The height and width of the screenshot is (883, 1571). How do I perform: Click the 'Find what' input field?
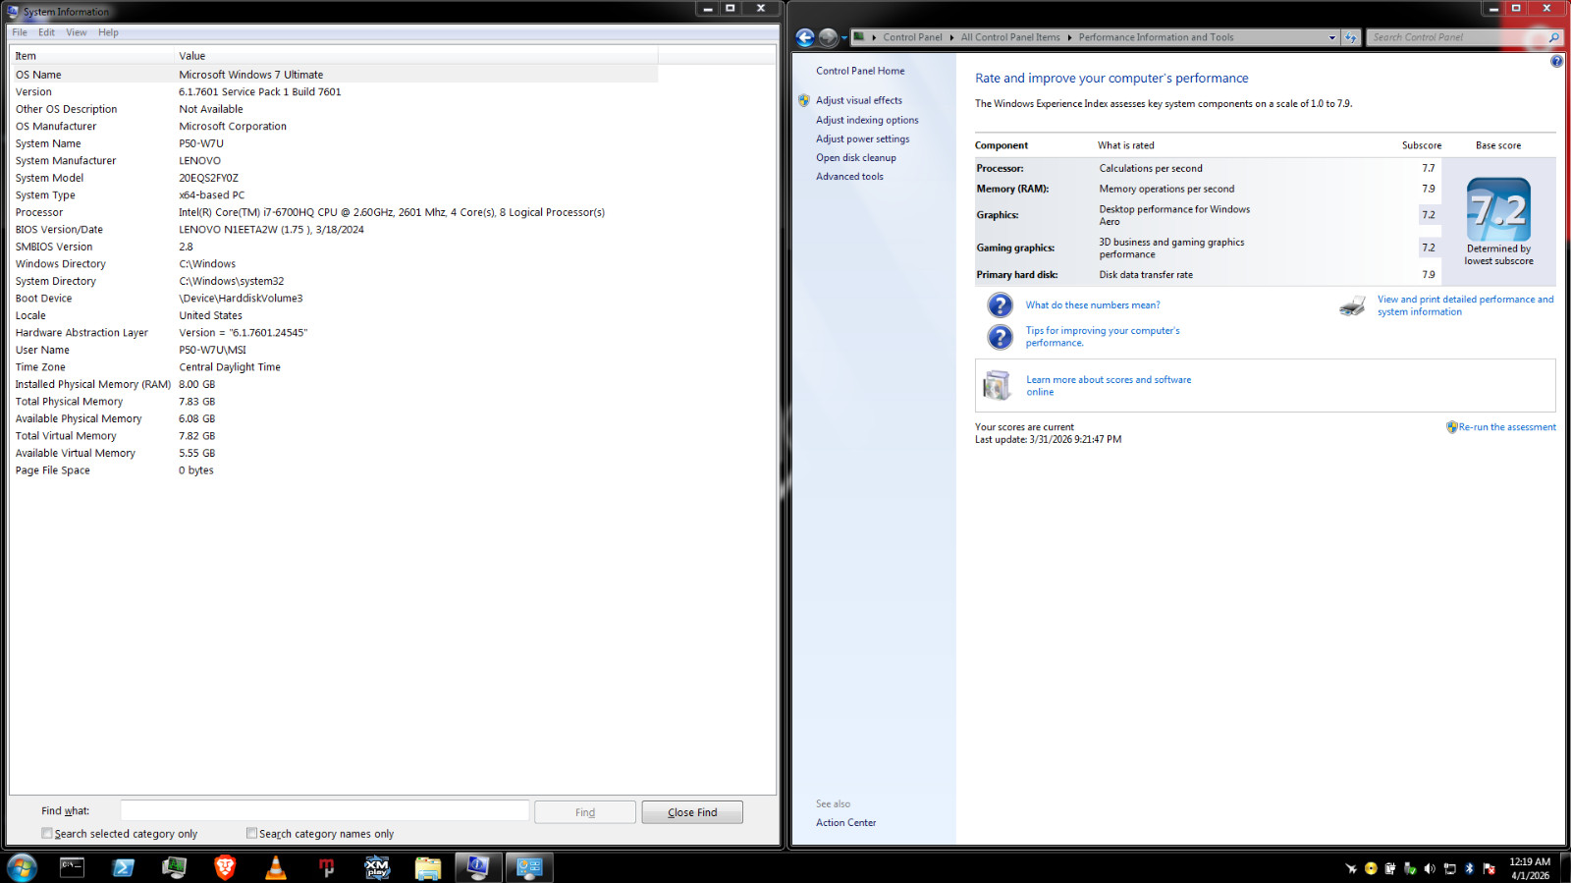coord(325,811)
